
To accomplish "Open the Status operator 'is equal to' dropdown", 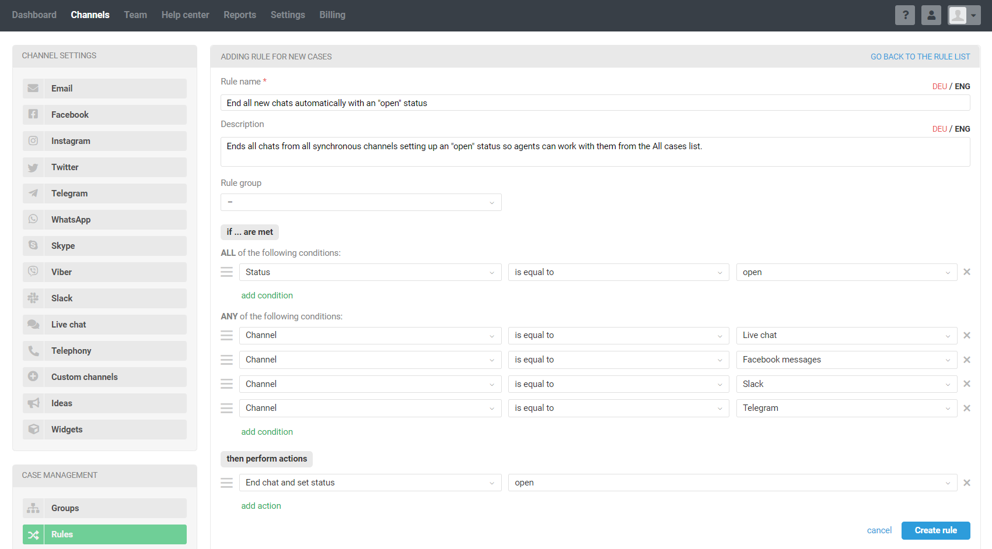I will click(x=619, y=272).
